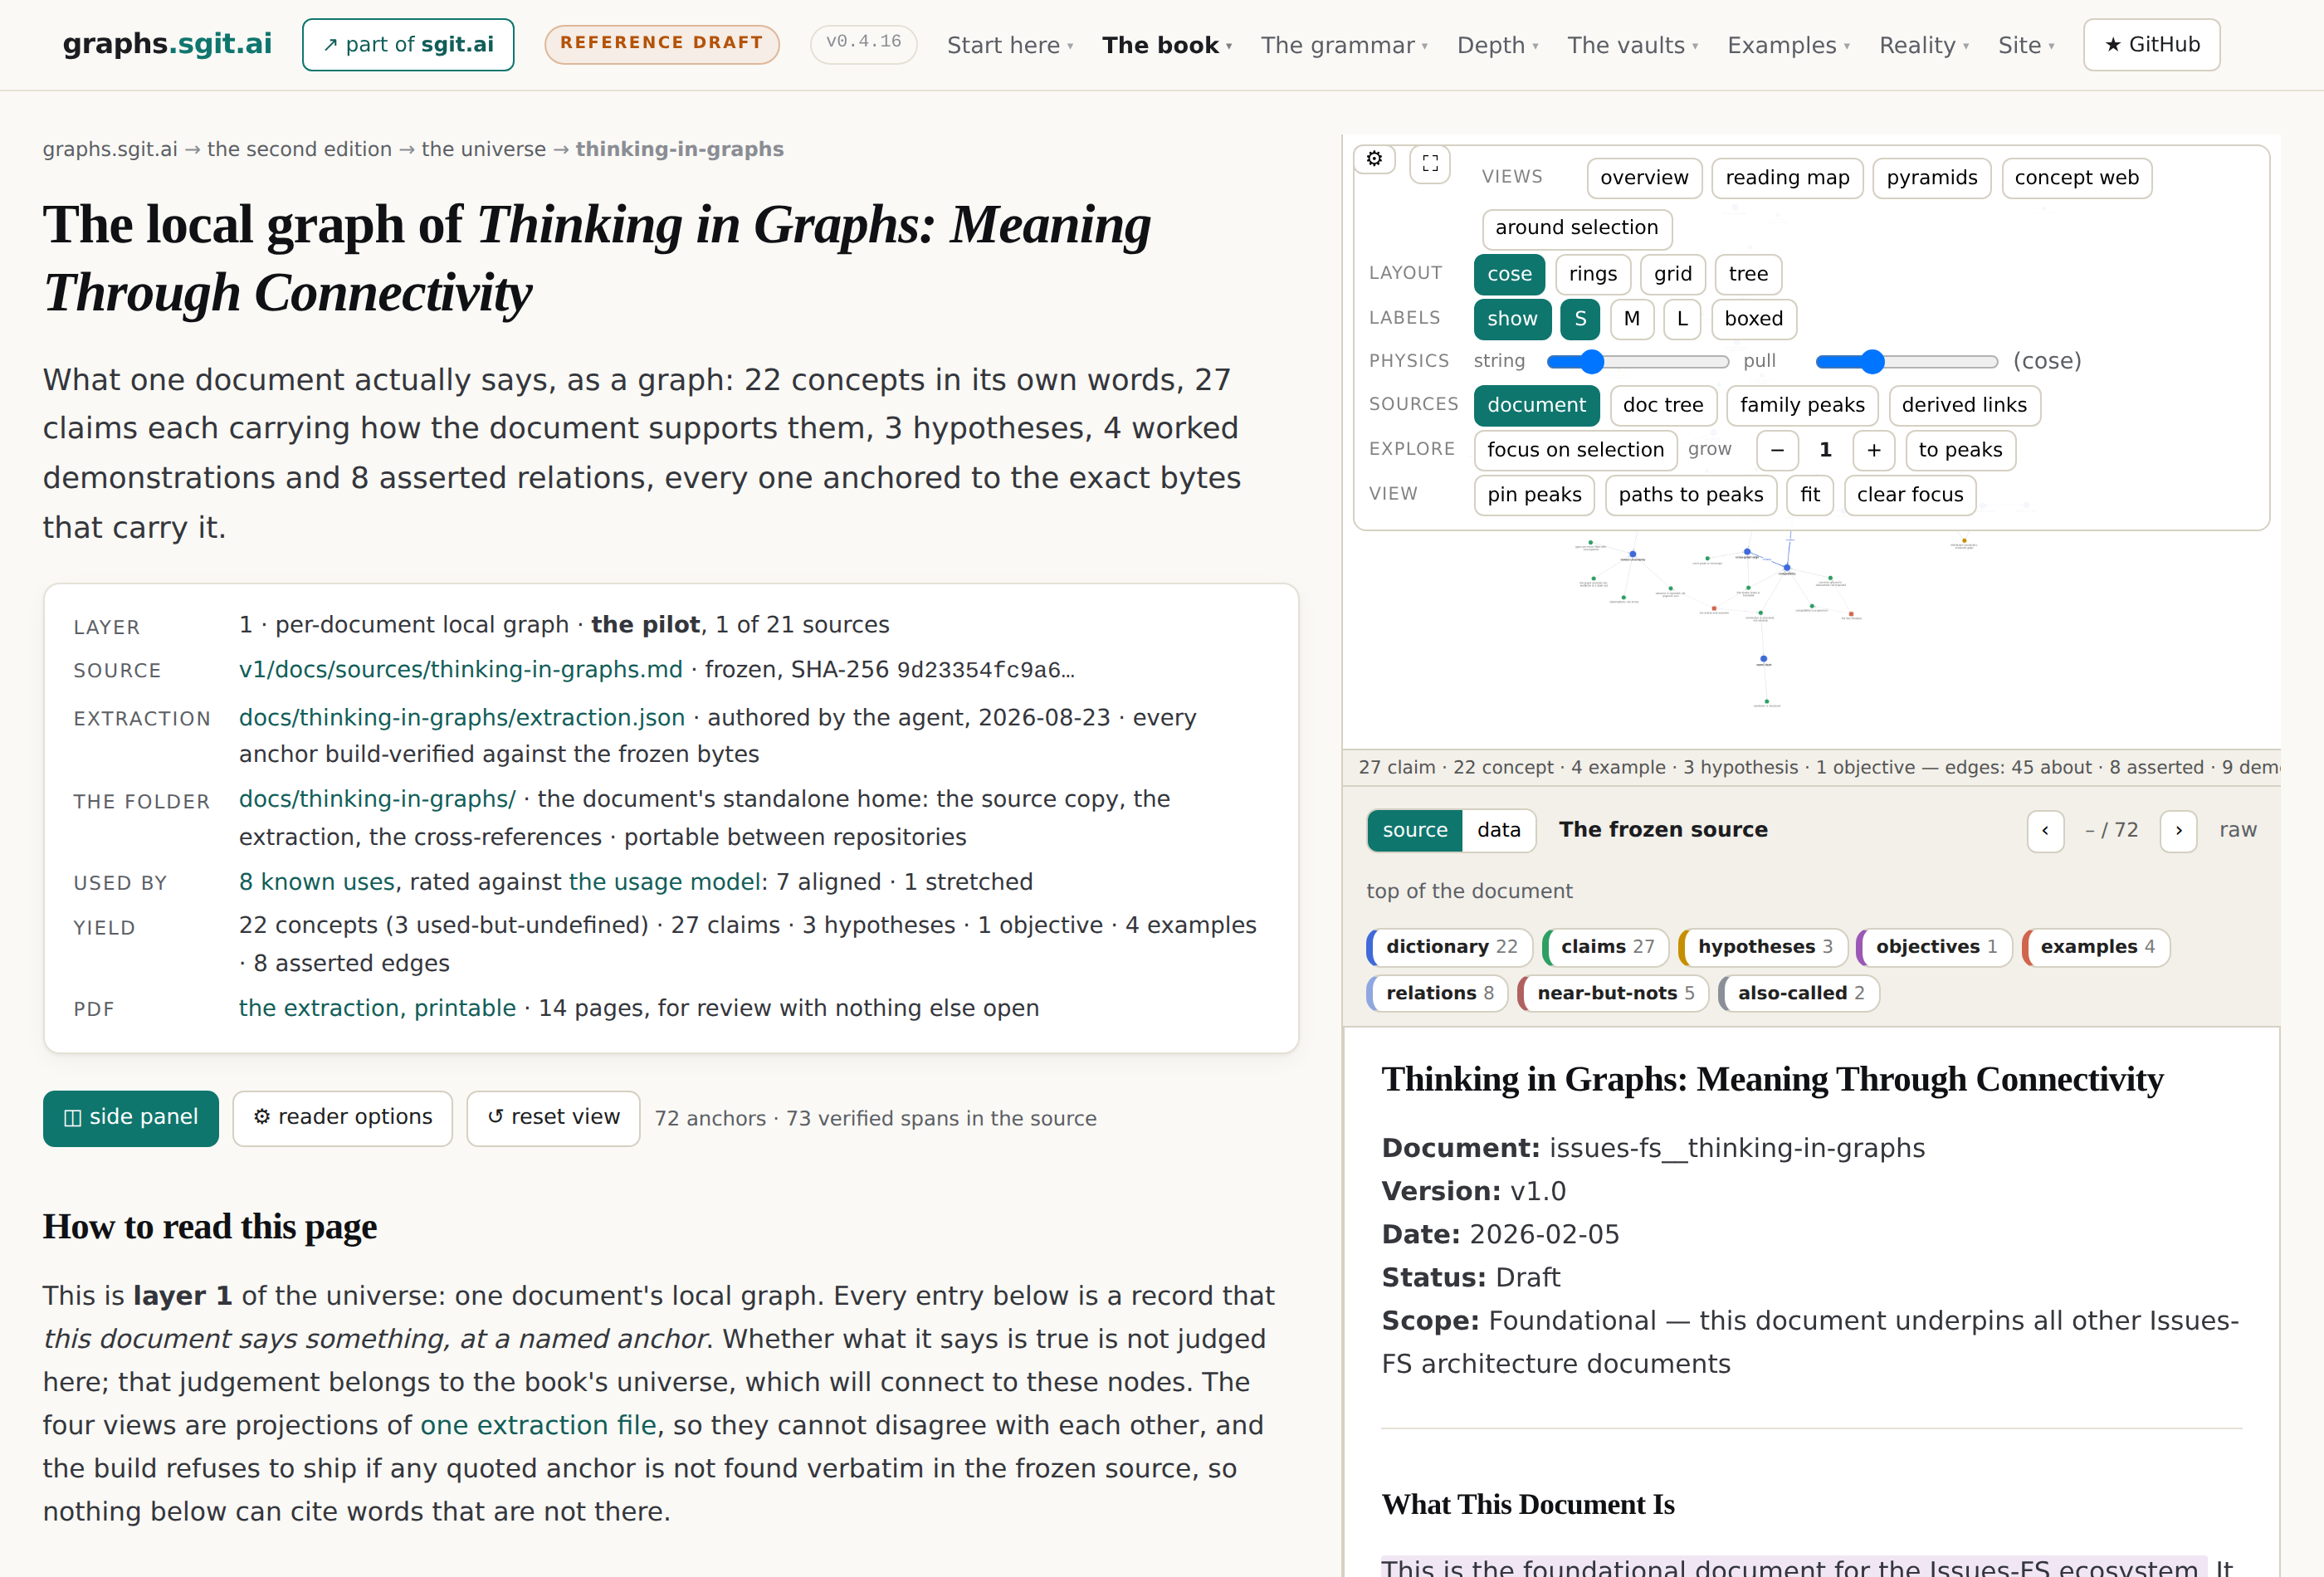Set label size to S
The width and height of the screenshot is (2324, 1577).
pos(1580,319)
